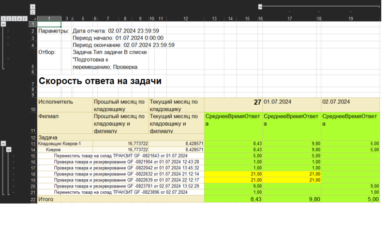This screenshot has height=243, width=388.
Task: Click task row GF -0821904 от 01.07.2024 12:43:28
Action: [x=121, y=162]
